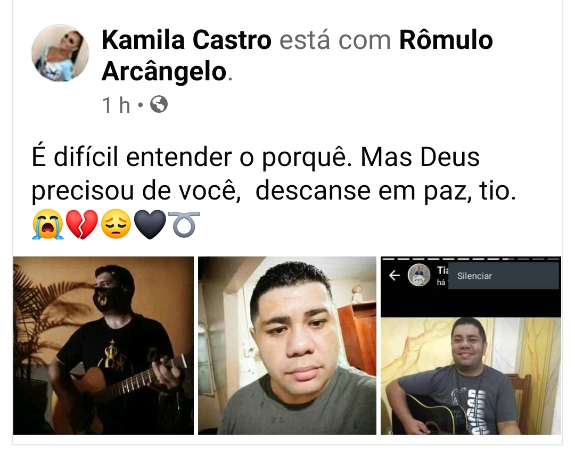
Task: Click the black heart emoji
Action: (x=150, y=225)
